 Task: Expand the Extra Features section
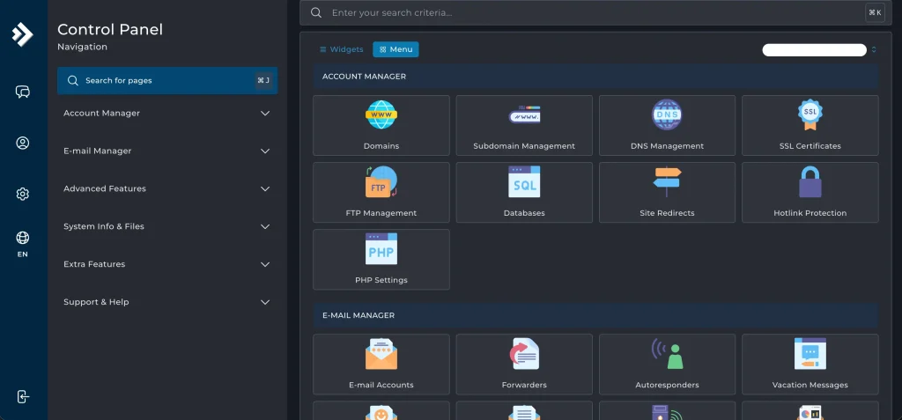[166, 264]
